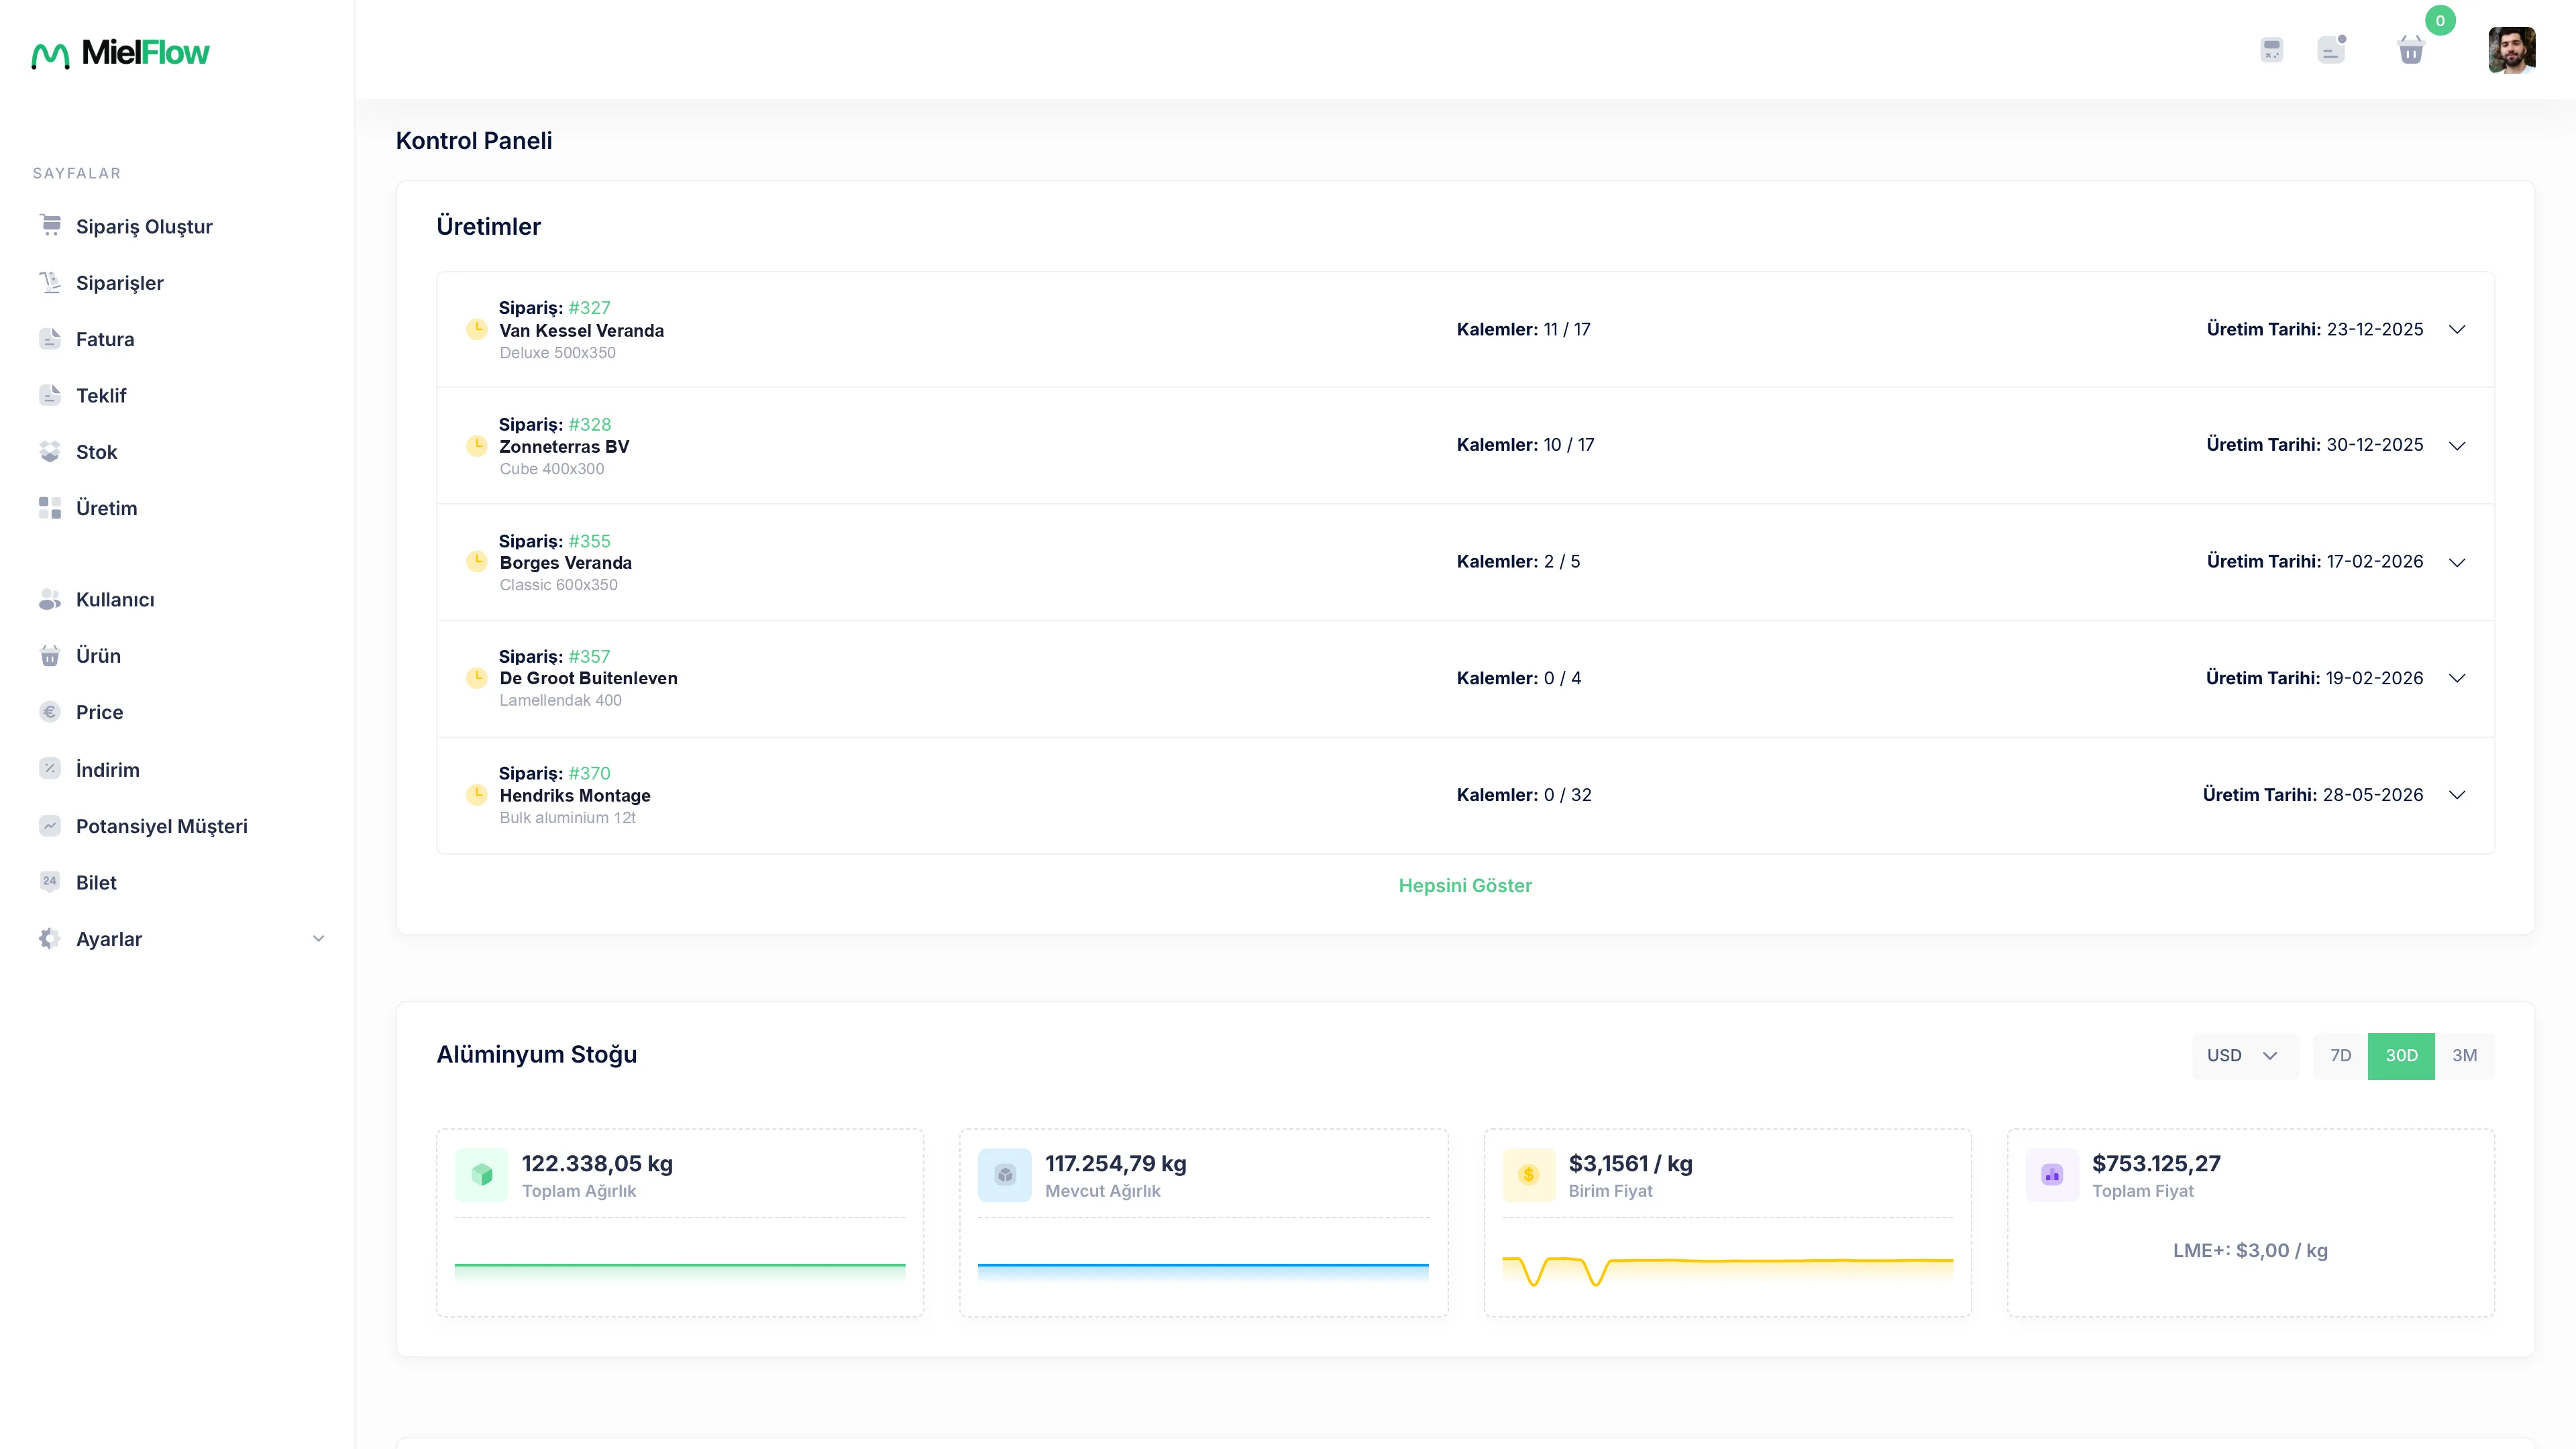Click the clock status icon of order #370
Viewport: 2576px width, 1449px height.
point(477,795)
